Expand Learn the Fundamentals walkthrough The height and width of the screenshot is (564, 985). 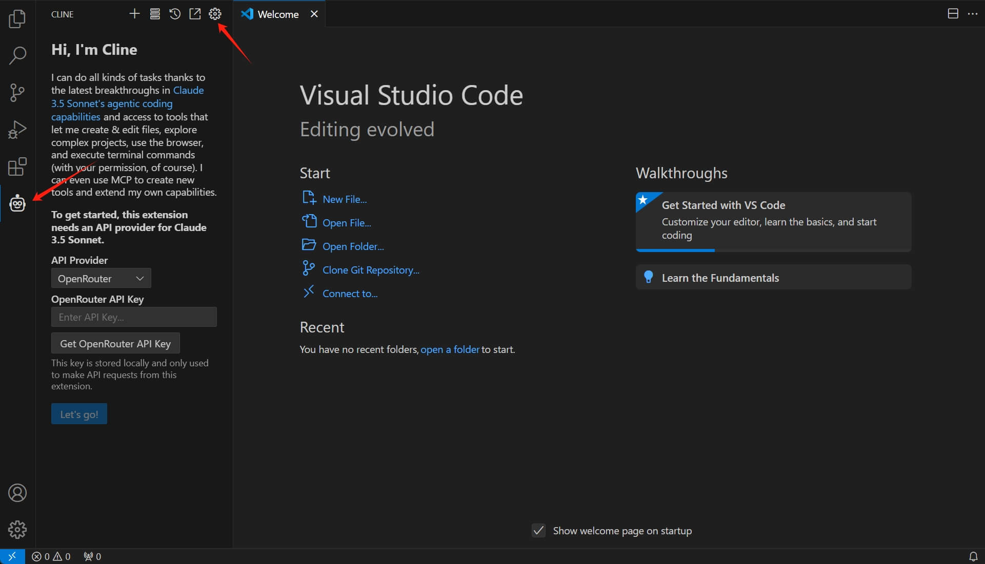point(773,278)
